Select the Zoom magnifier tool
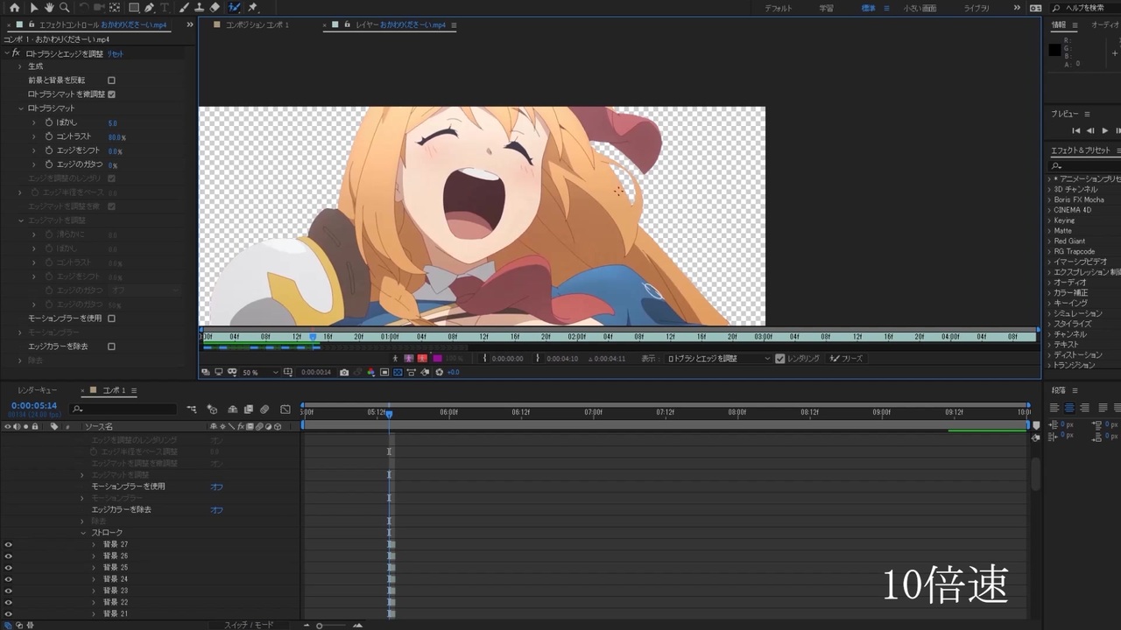Screen dimensions: 1121x630 pos(64,7)
